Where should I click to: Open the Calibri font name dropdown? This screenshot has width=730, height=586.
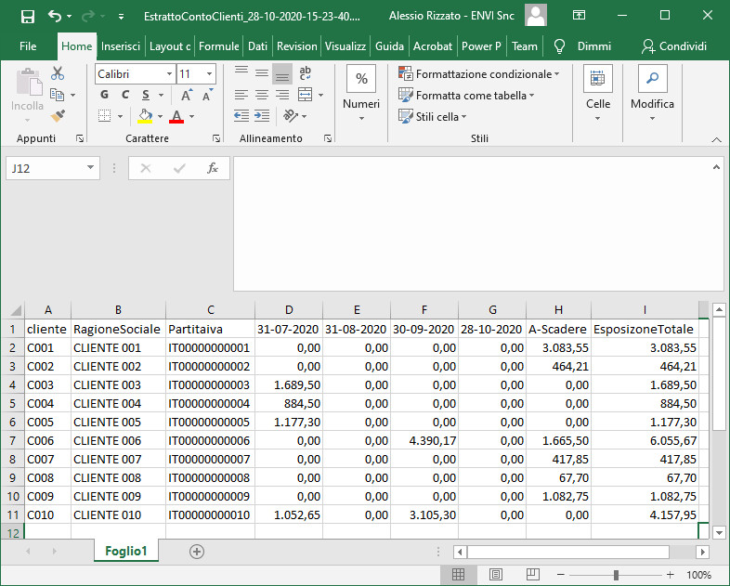click(169, 74)
